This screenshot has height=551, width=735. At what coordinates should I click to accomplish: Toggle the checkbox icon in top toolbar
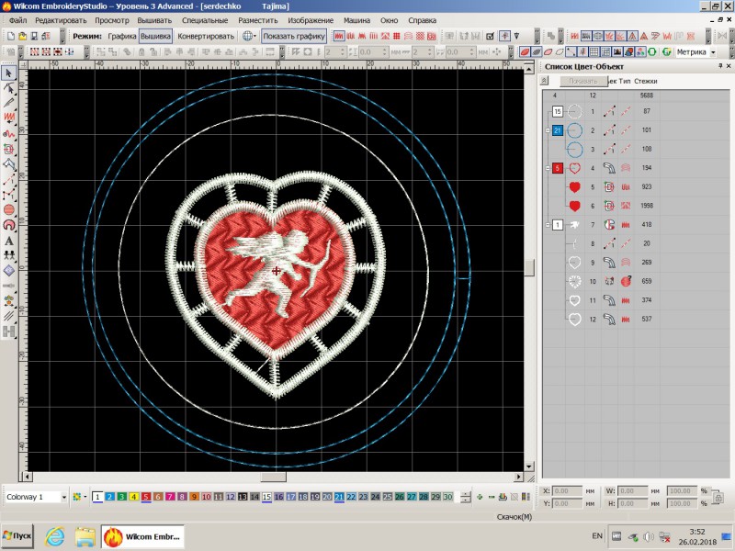click(491, 36)
